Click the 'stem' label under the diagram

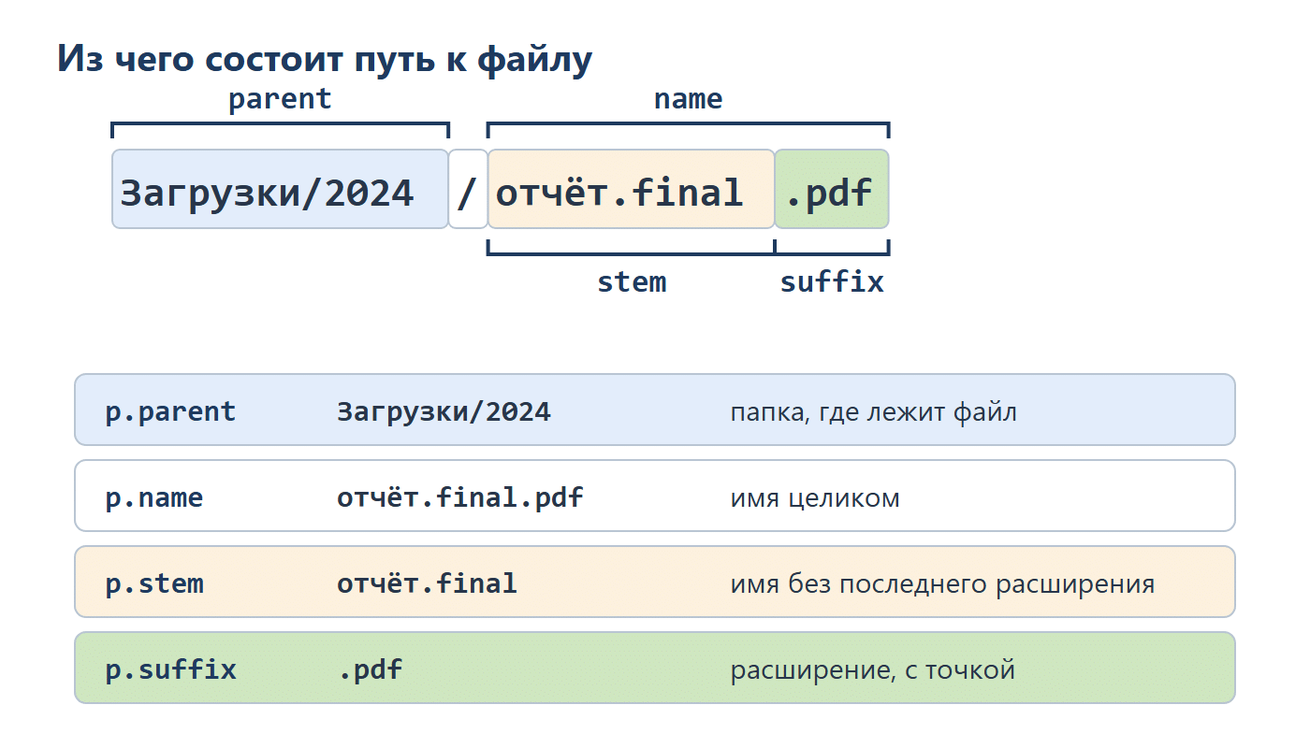coord(632,282)
